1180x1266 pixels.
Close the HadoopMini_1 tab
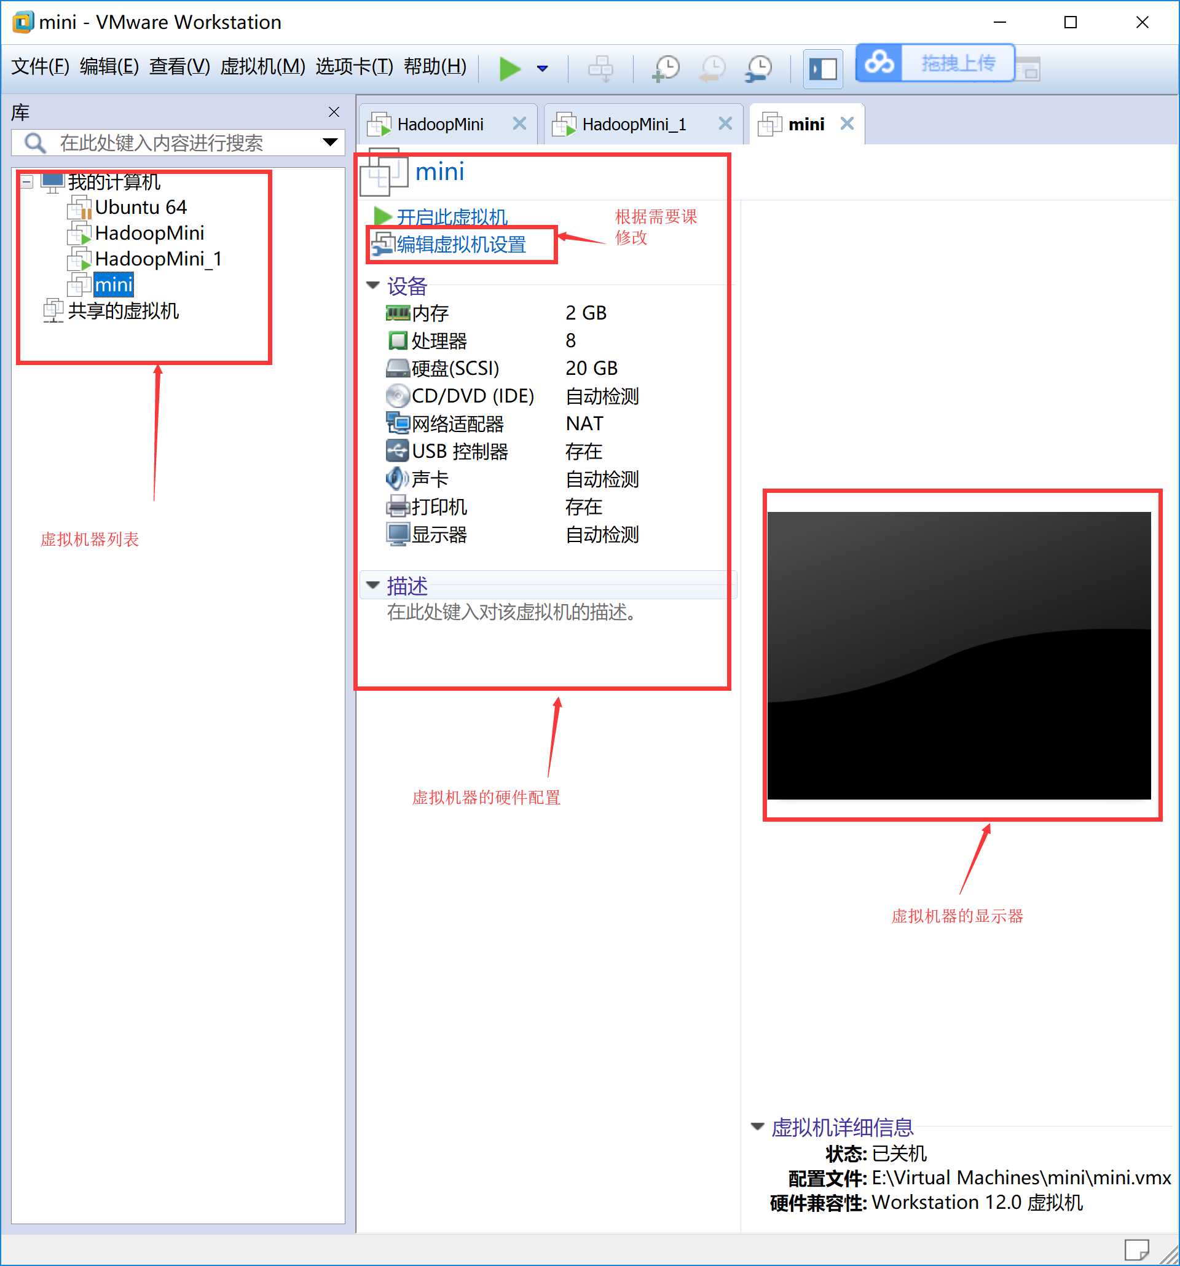[x=725, y=124]
